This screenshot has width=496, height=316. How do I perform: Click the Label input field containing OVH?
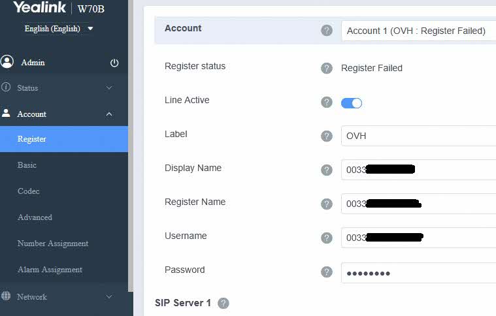pyautogui.click(x=418, y=136)
